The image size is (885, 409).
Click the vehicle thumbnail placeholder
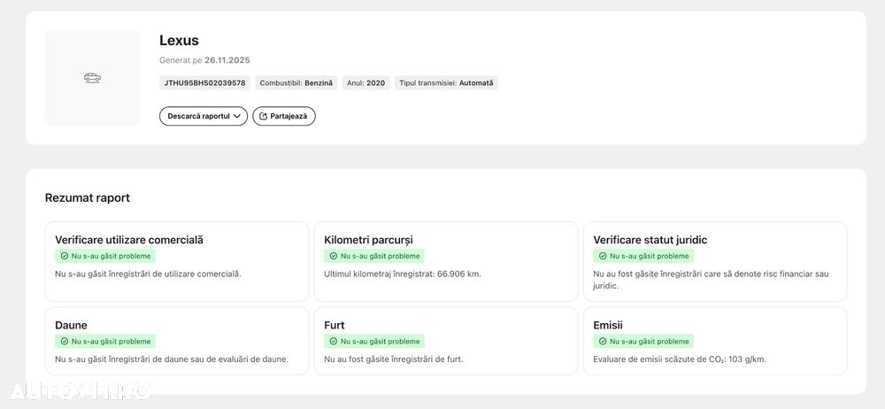click(x=92, y=97)
